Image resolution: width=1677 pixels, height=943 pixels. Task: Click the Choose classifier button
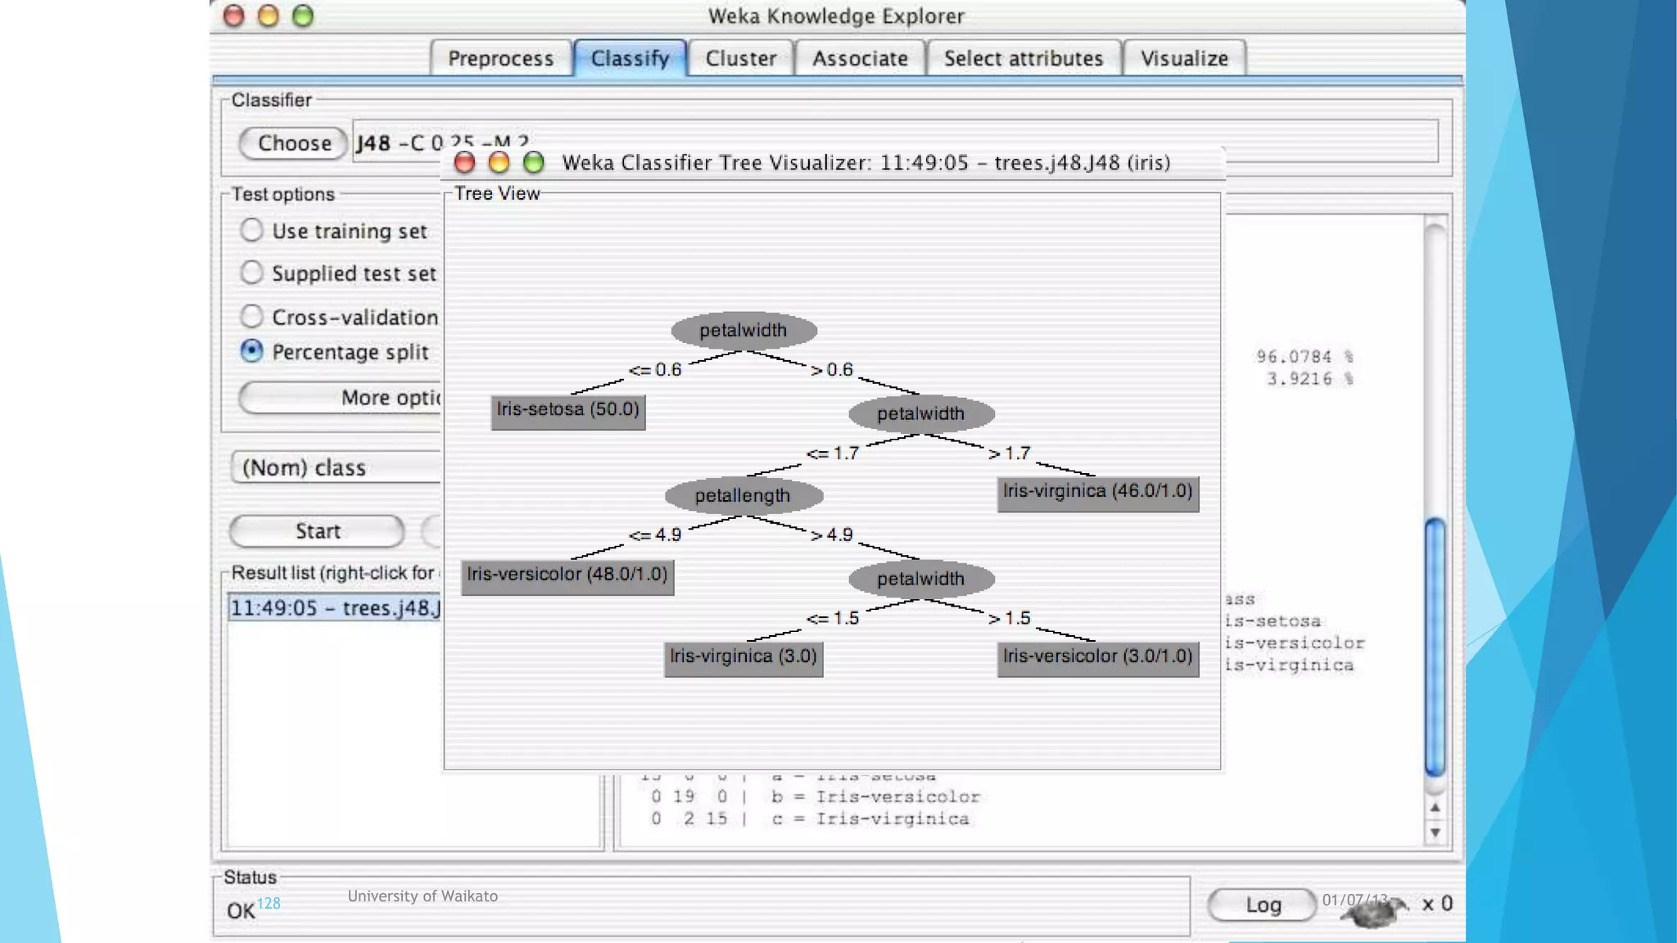pos(294,143)
